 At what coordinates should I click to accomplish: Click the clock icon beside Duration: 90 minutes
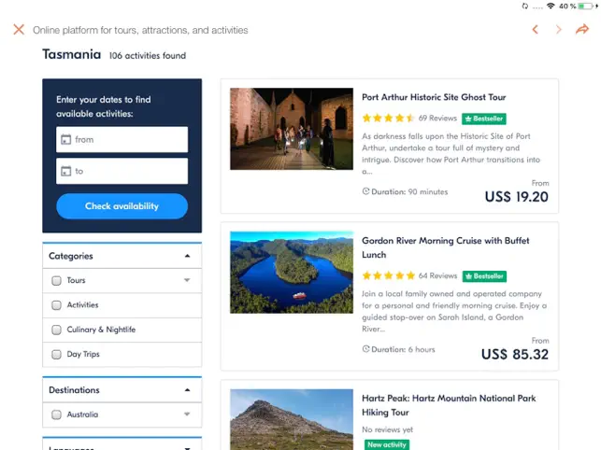pos(365,191)
